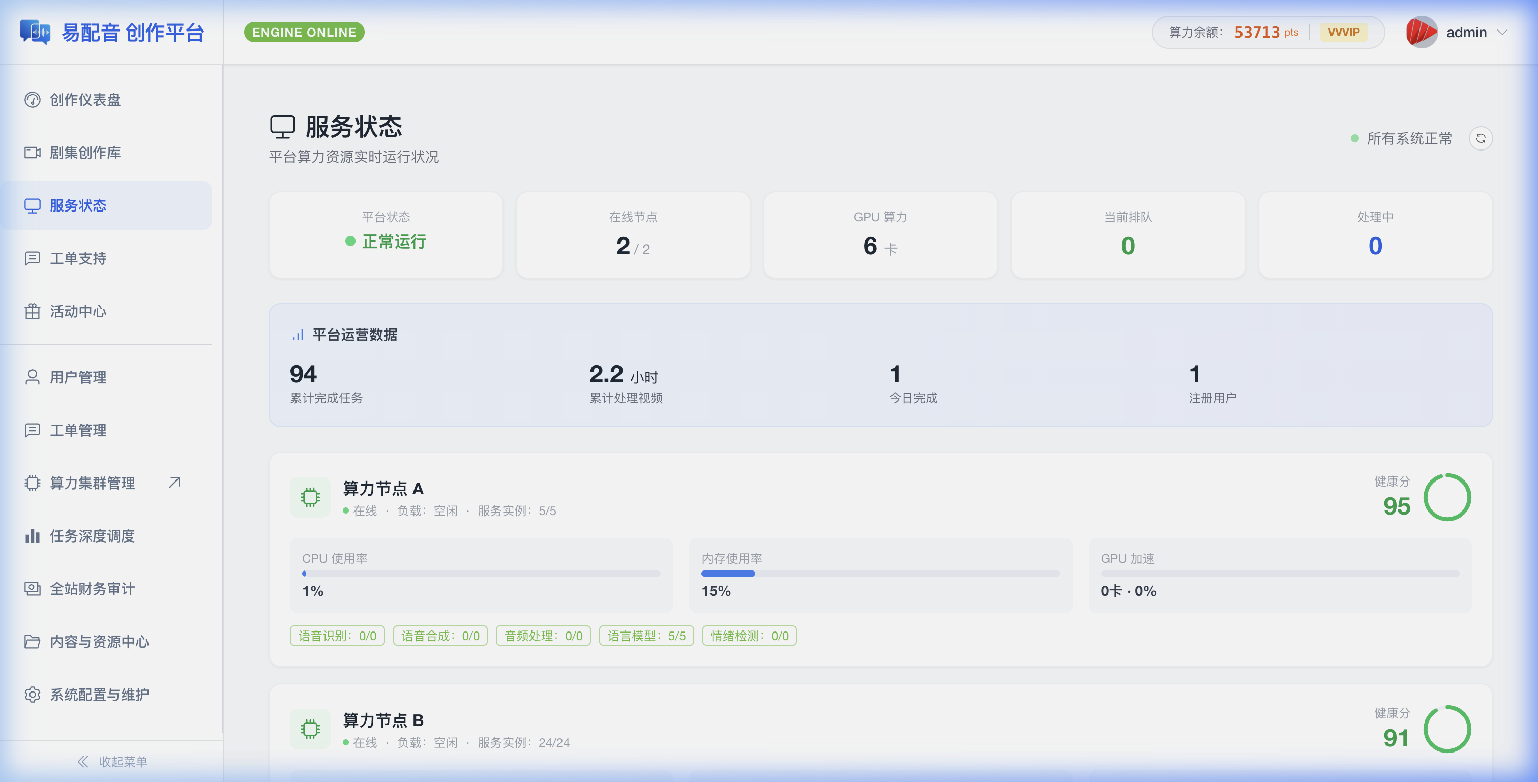Click the VVIP membership badge
Image resolution: width=1538 pixels, height=782 pixels.
click(x=1343, y=32)
